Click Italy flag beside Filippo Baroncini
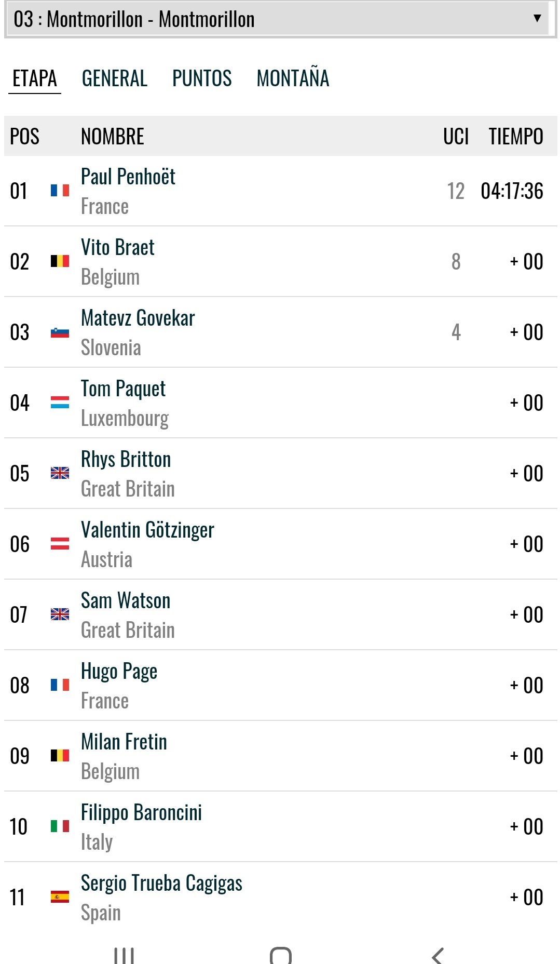 point(60,826)
